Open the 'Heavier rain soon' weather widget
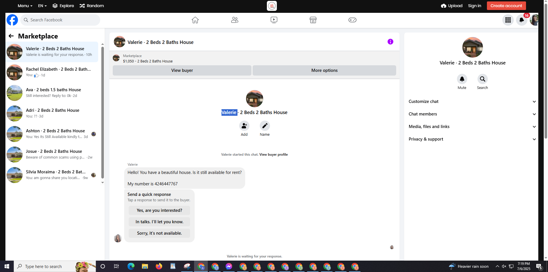Screen dimensions: 548x272 (468, 266)
